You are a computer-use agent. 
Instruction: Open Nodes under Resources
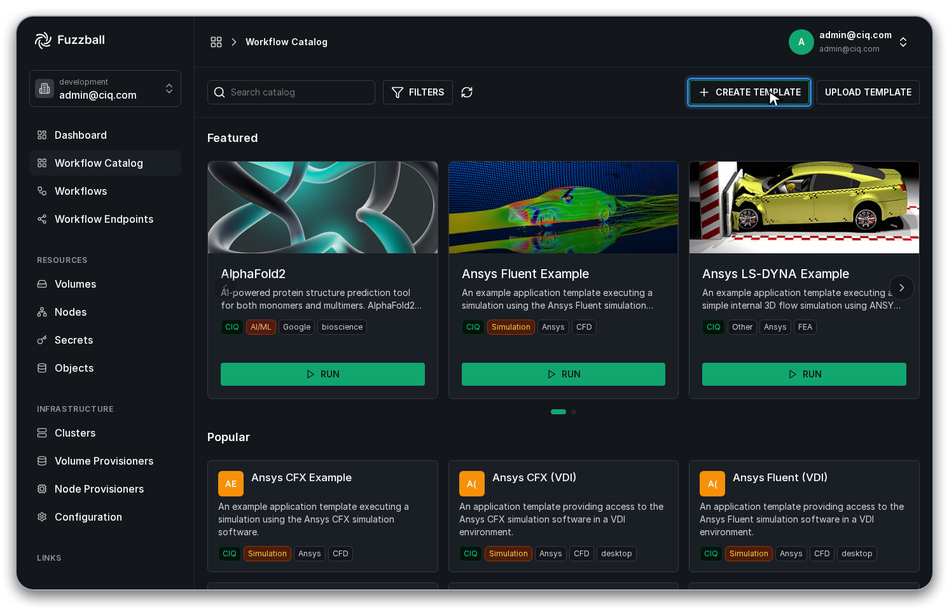click(105, 312)
